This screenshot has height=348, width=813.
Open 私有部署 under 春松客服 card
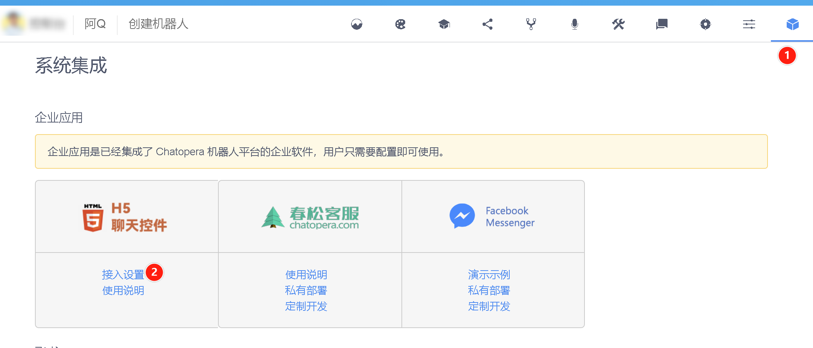(x=306, y=291)
